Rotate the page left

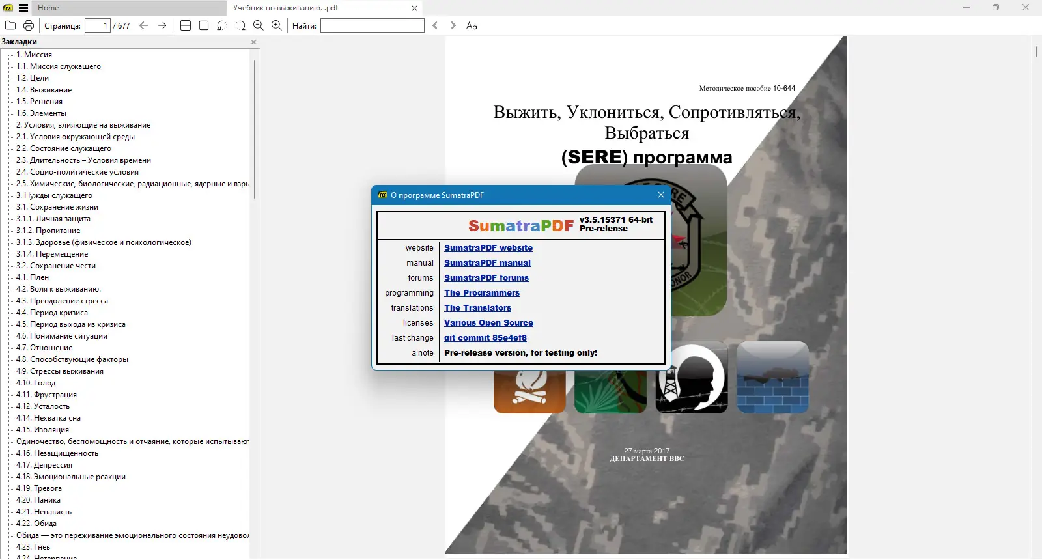(222, 25)
